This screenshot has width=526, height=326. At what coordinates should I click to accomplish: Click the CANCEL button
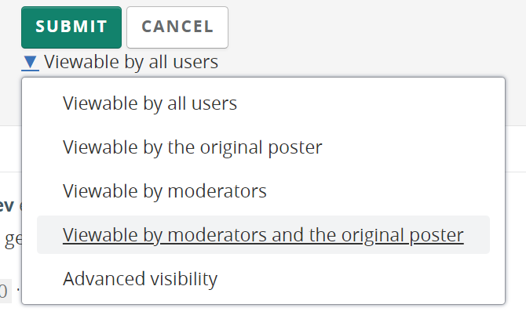pos(177,27)
